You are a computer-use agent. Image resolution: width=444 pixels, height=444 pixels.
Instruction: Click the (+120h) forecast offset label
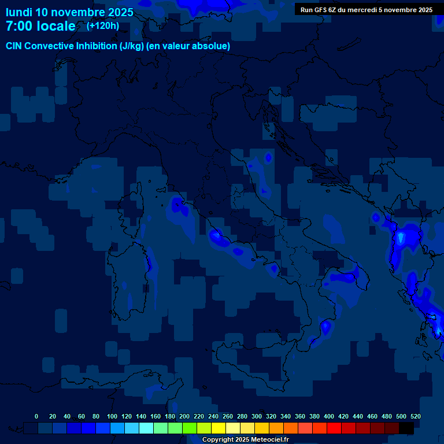(x=103, y=26)
